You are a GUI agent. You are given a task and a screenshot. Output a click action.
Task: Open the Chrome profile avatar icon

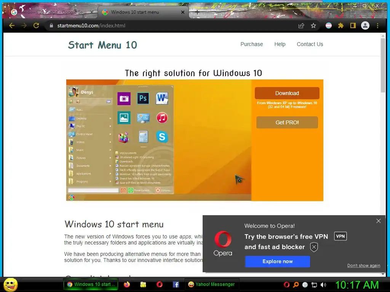[365, 25]
